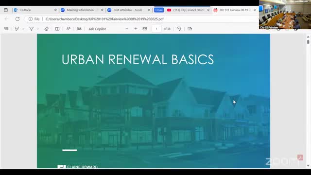Switch to the City Council YouTube tab
Screen dimensions: 311x175
[188, 10]
